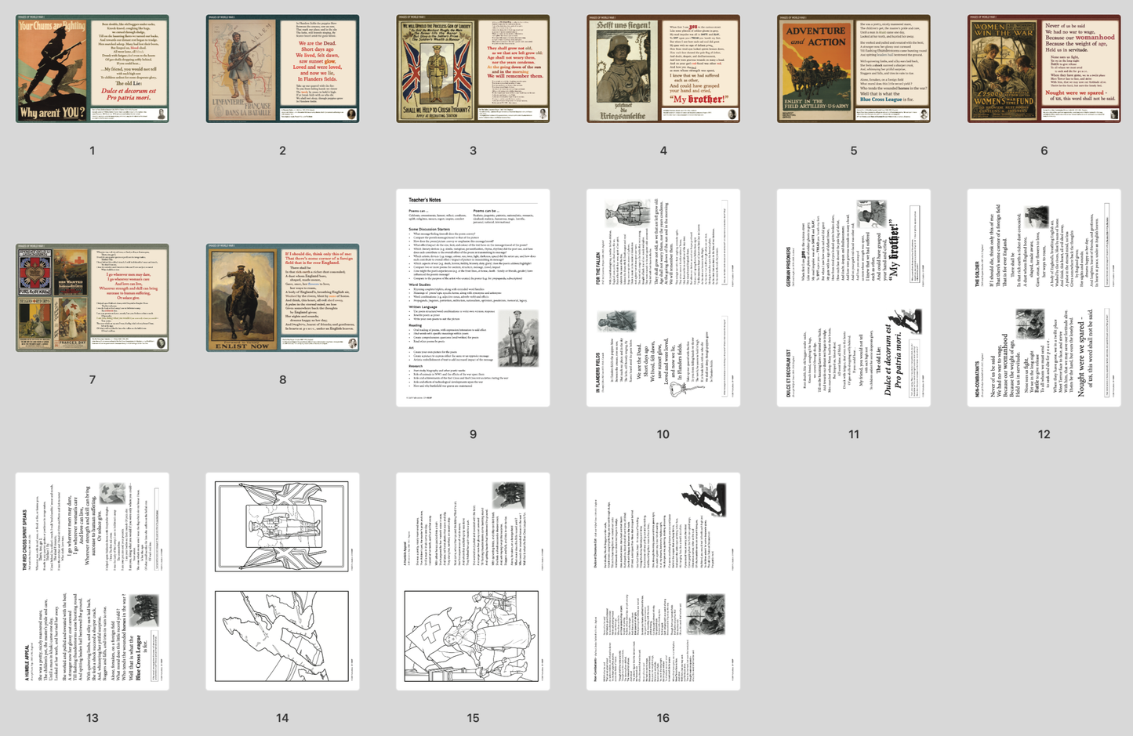Viewport: 1133px width, 736px height.
Task: Click the page number label 9
Action: click(x=472, y=433)
